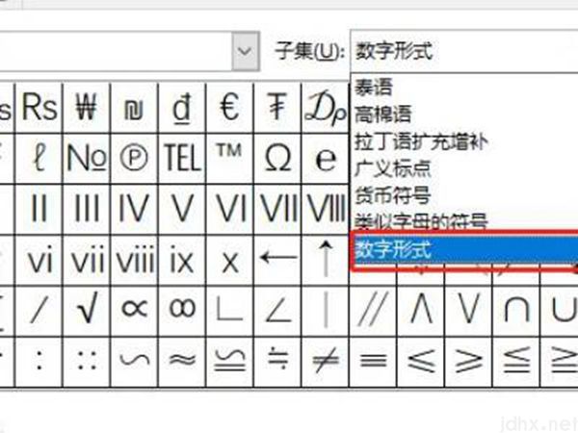Select Roman numeral II

pyautogui.click(x=39, y=209)
